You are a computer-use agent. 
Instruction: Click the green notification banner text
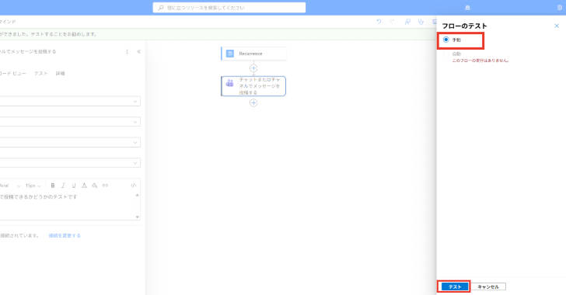tap(49, 34)
